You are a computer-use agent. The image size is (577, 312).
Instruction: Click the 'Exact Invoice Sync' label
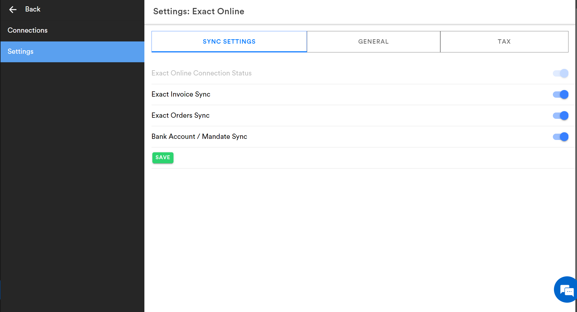click(x=181, y=94)
